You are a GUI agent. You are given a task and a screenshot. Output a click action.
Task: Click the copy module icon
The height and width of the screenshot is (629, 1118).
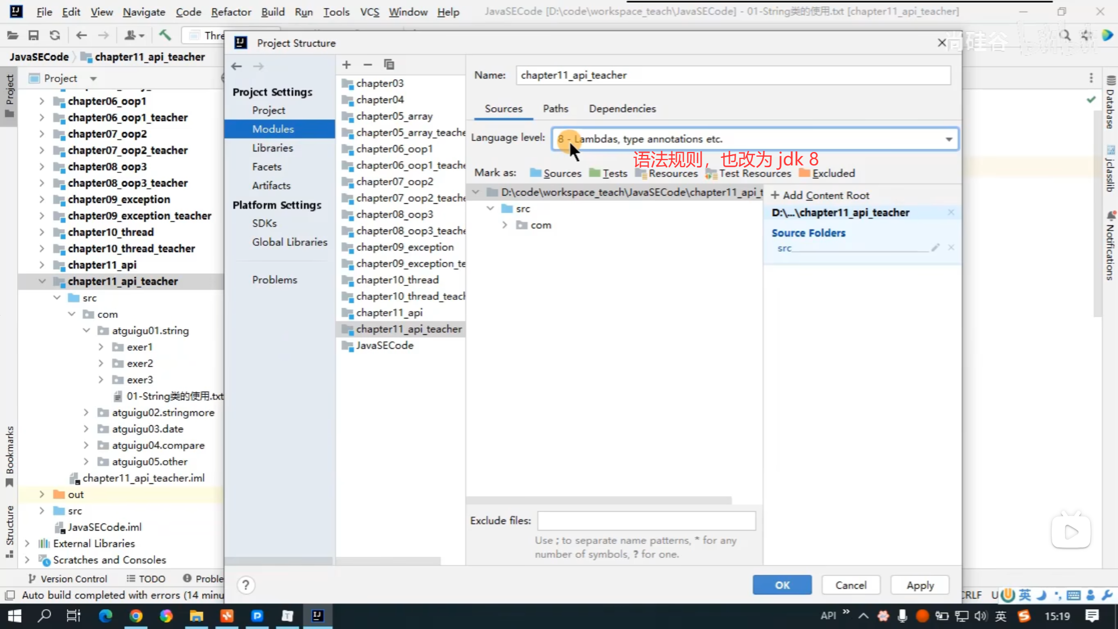click(389, 65)
